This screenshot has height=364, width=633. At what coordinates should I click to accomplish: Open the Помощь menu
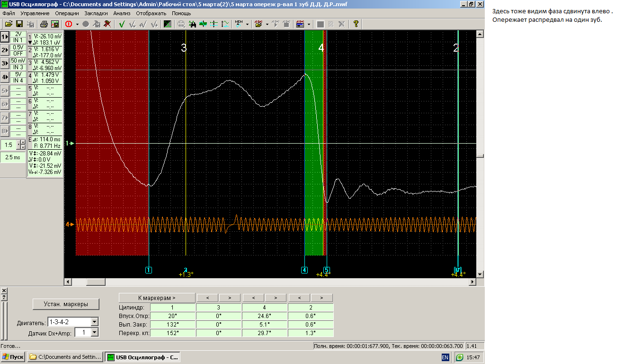tap(181, 14)
